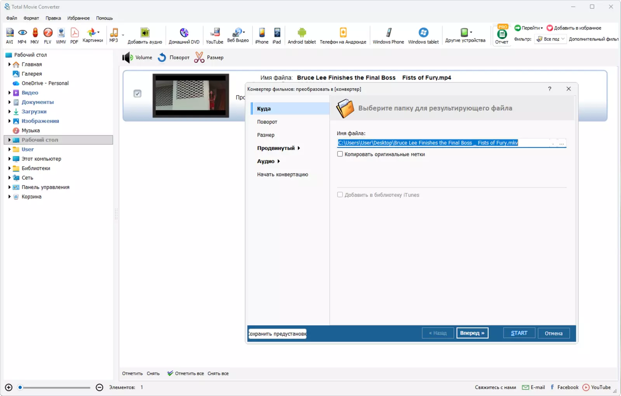Toggle checkbox next to video thumbnail
Viewport: 621px width, 396px height.
click(x=137, y=94)
